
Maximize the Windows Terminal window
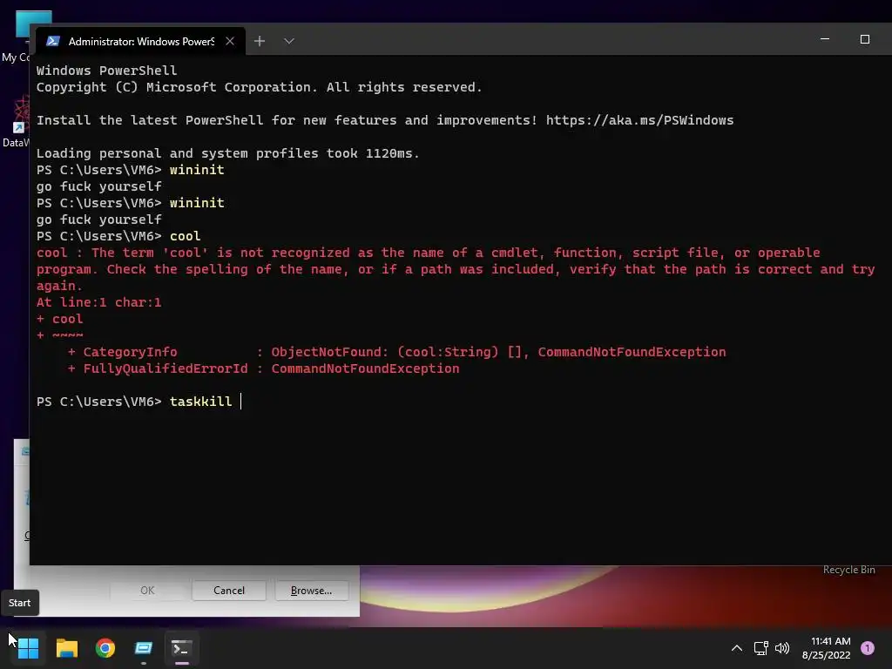(865, 39)
